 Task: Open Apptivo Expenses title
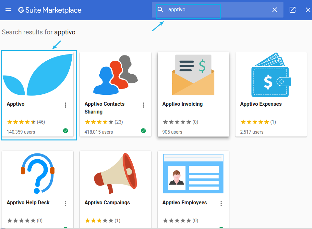[x=261, y=104]
